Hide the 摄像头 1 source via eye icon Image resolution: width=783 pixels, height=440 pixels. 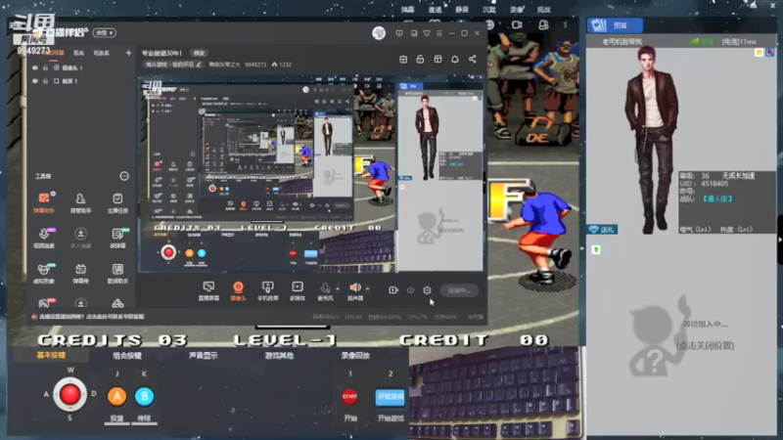pyautogui.click(x=35, y=67)
